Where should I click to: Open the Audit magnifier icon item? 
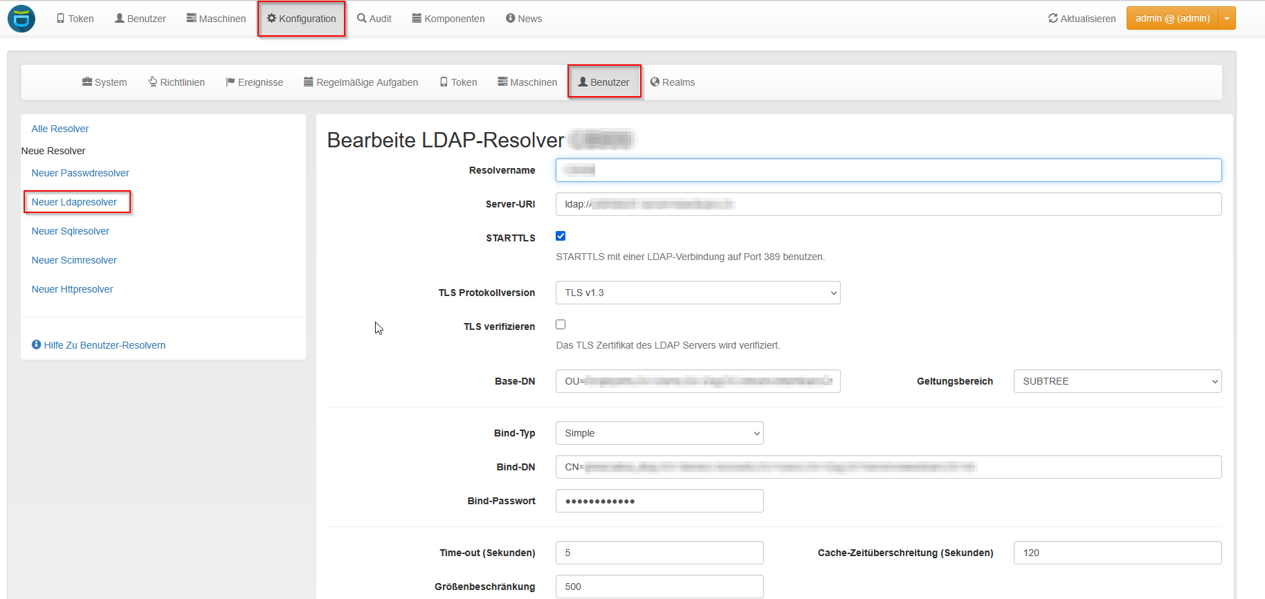[x=374, y=19]
